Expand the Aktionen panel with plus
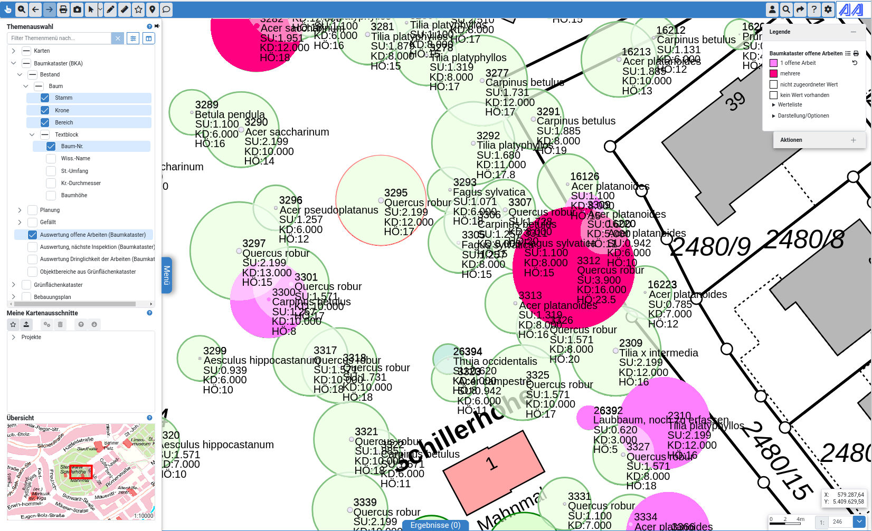The height and width of the screenshot is (531, 872). pos(853,140)
